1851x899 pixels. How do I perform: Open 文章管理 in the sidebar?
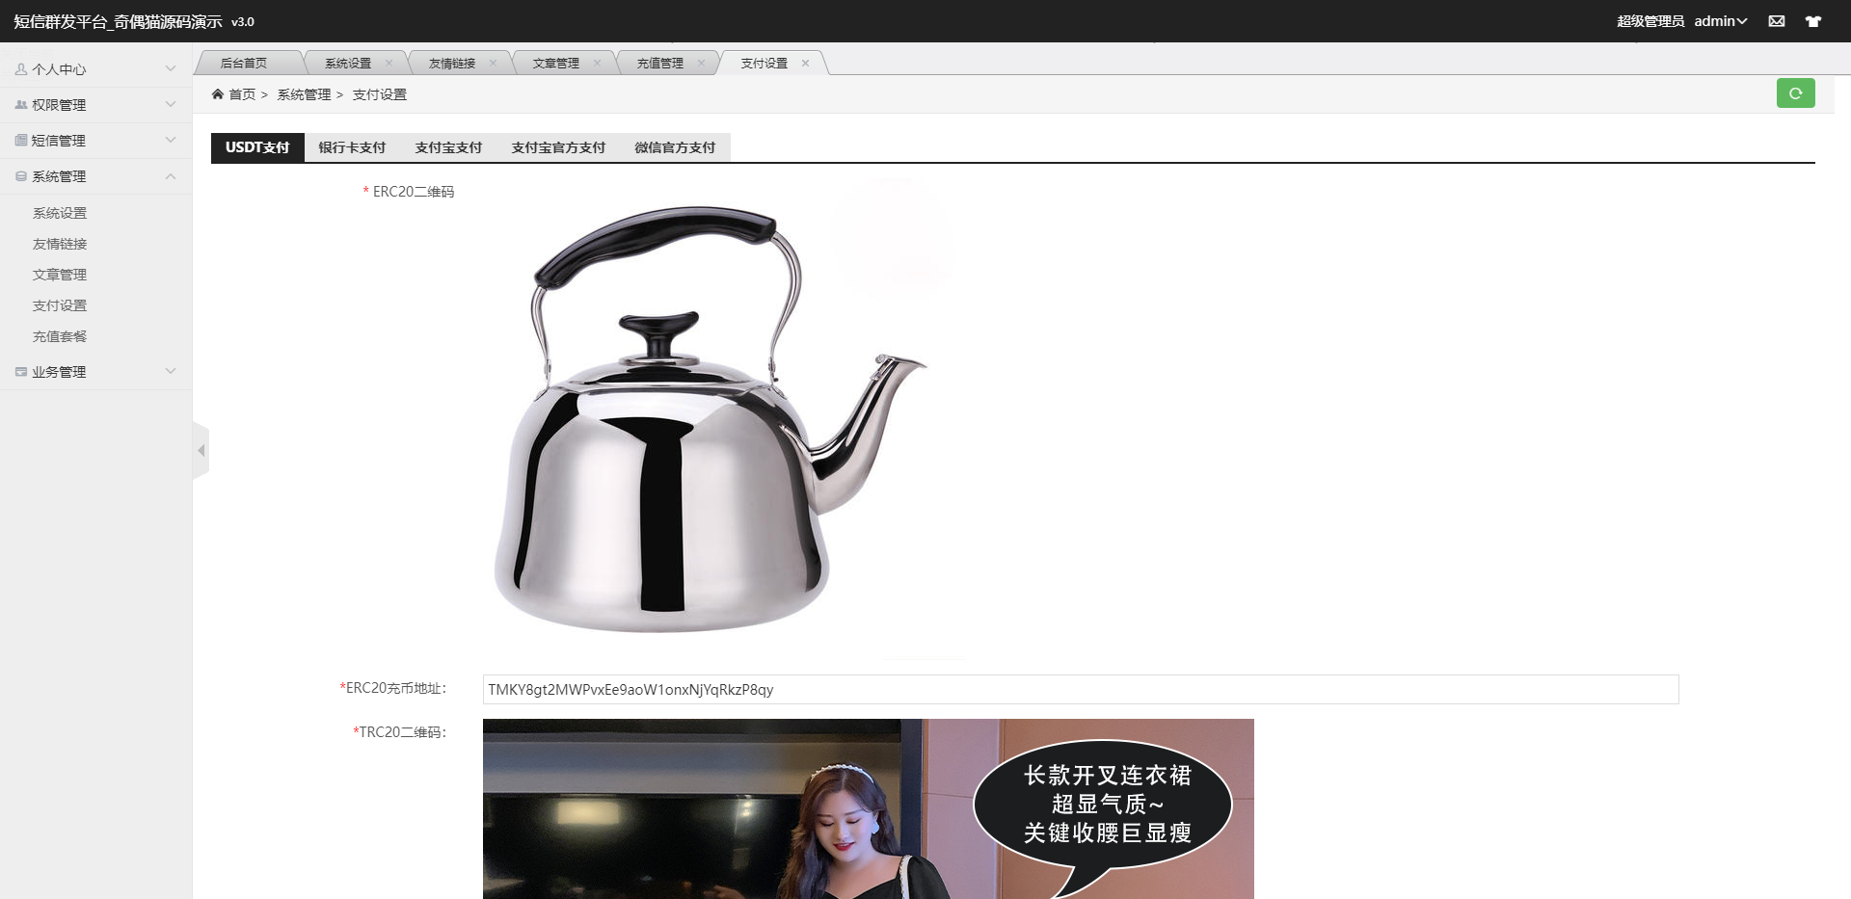point(60,275)
